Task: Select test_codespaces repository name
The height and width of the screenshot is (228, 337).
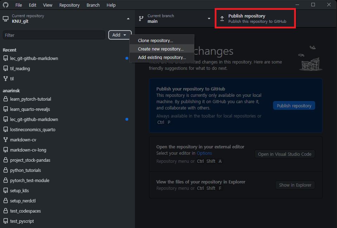Action: coord(25,211)
